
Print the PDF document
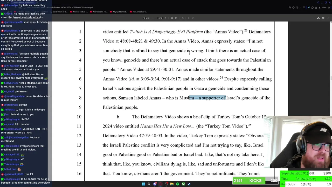[323, 18]
